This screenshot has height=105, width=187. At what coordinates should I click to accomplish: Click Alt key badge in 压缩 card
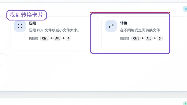[x=57, y=38]
